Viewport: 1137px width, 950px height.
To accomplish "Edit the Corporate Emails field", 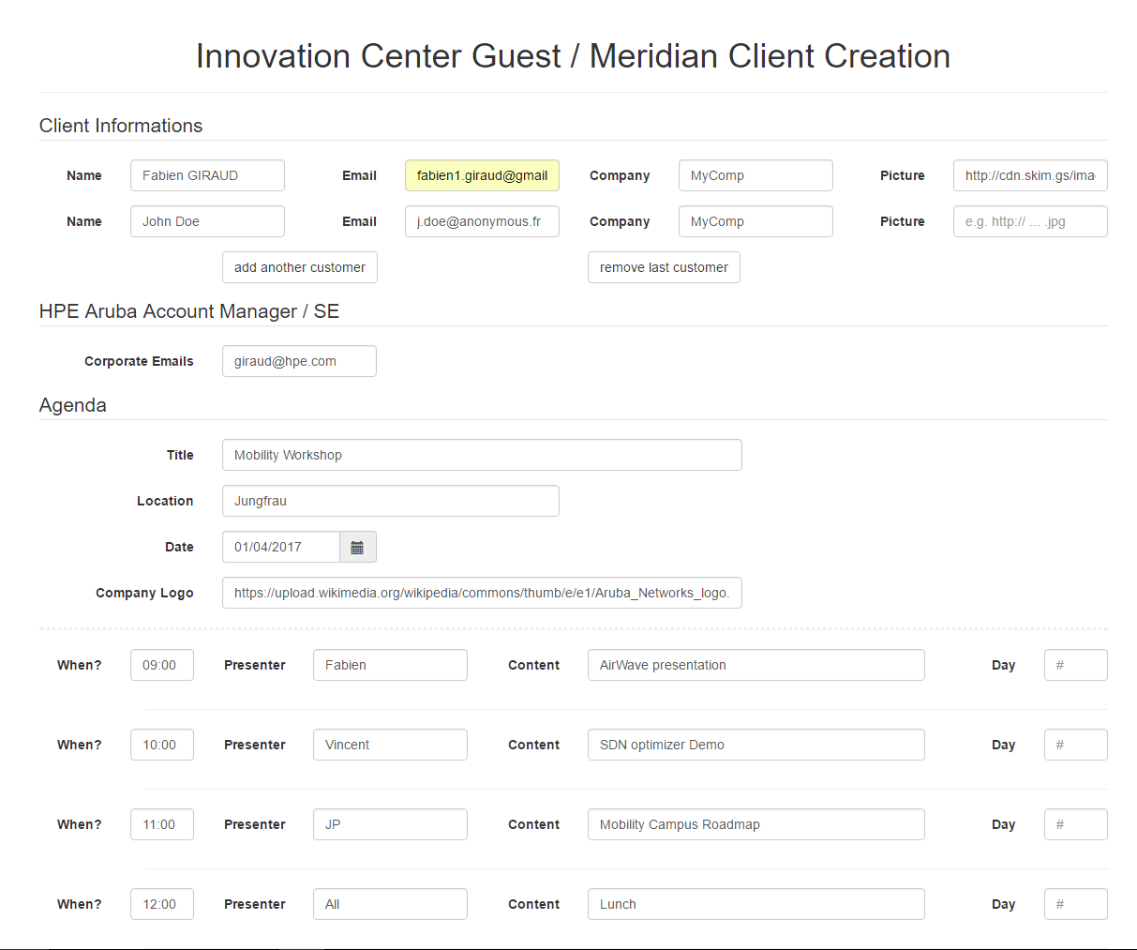I will [299, 361].
